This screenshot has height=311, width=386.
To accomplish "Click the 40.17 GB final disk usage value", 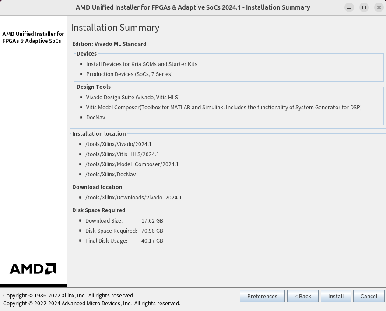I will (x=152, y=241).
